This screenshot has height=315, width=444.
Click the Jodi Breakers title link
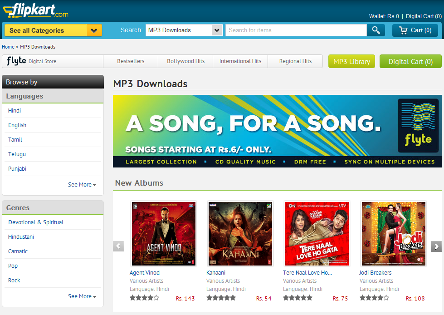[375, 272]
